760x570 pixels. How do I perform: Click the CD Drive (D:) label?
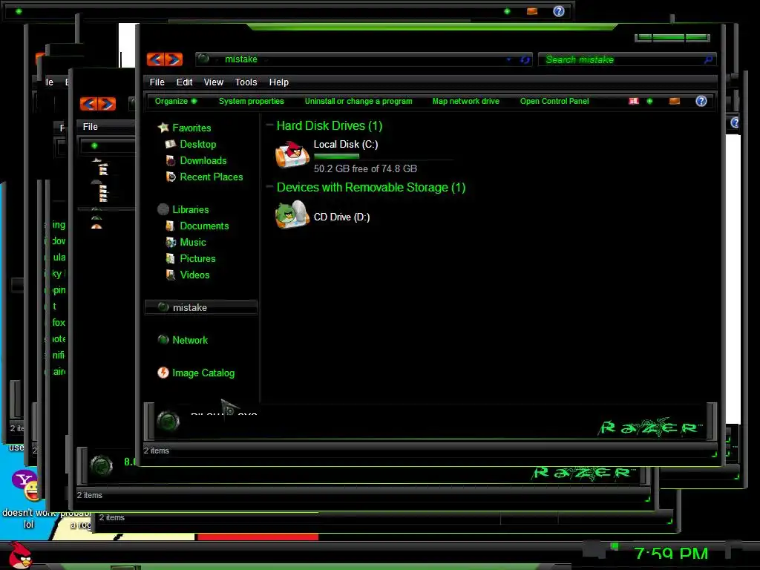[341, 217]
